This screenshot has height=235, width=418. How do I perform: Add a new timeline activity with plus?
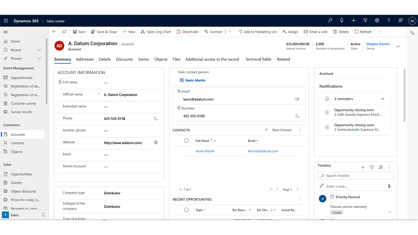[x=363, y=167]
